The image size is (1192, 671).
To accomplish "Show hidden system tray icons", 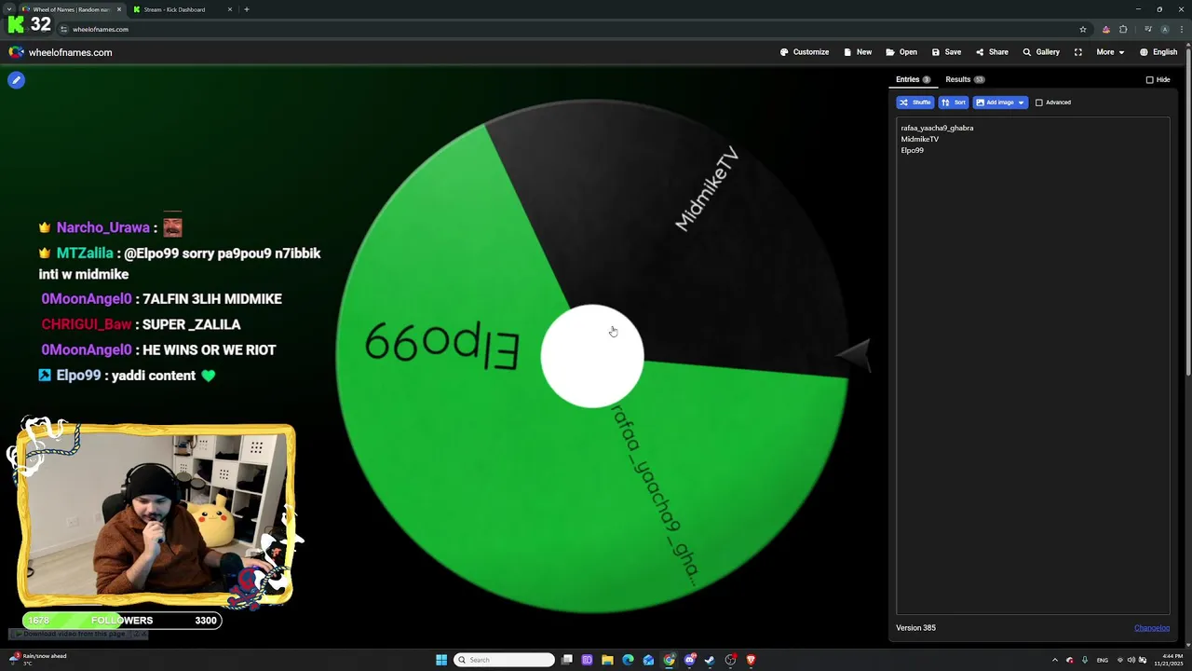I will pos(1054,660).
